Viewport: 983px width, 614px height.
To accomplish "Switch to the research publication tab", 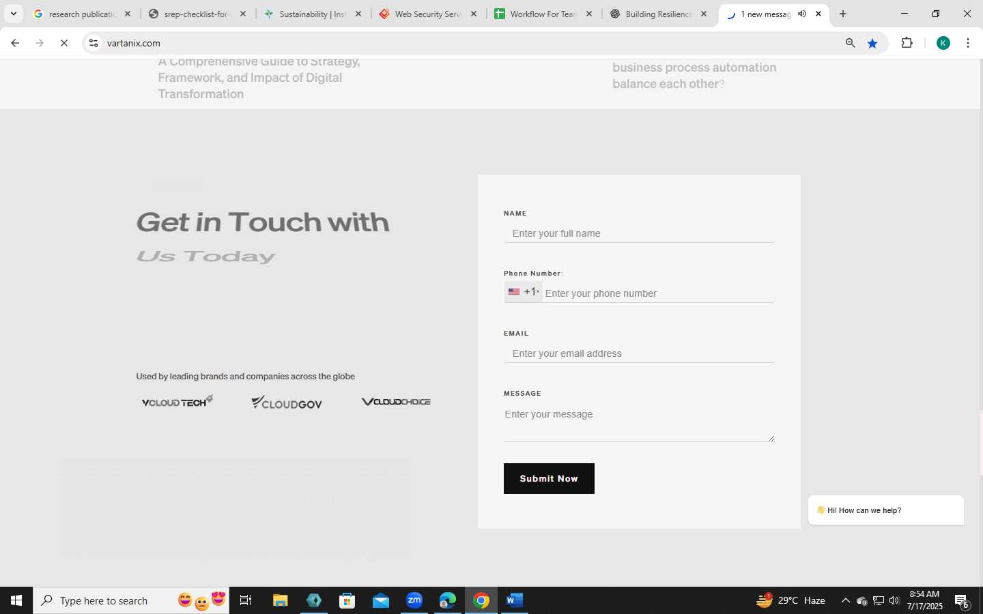I will [x=82, y=14].
